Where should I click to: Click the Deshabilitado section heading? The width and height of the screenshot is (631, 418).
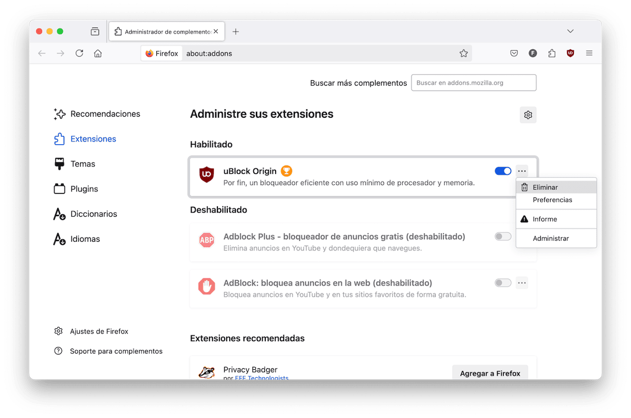tap(218, 210)
